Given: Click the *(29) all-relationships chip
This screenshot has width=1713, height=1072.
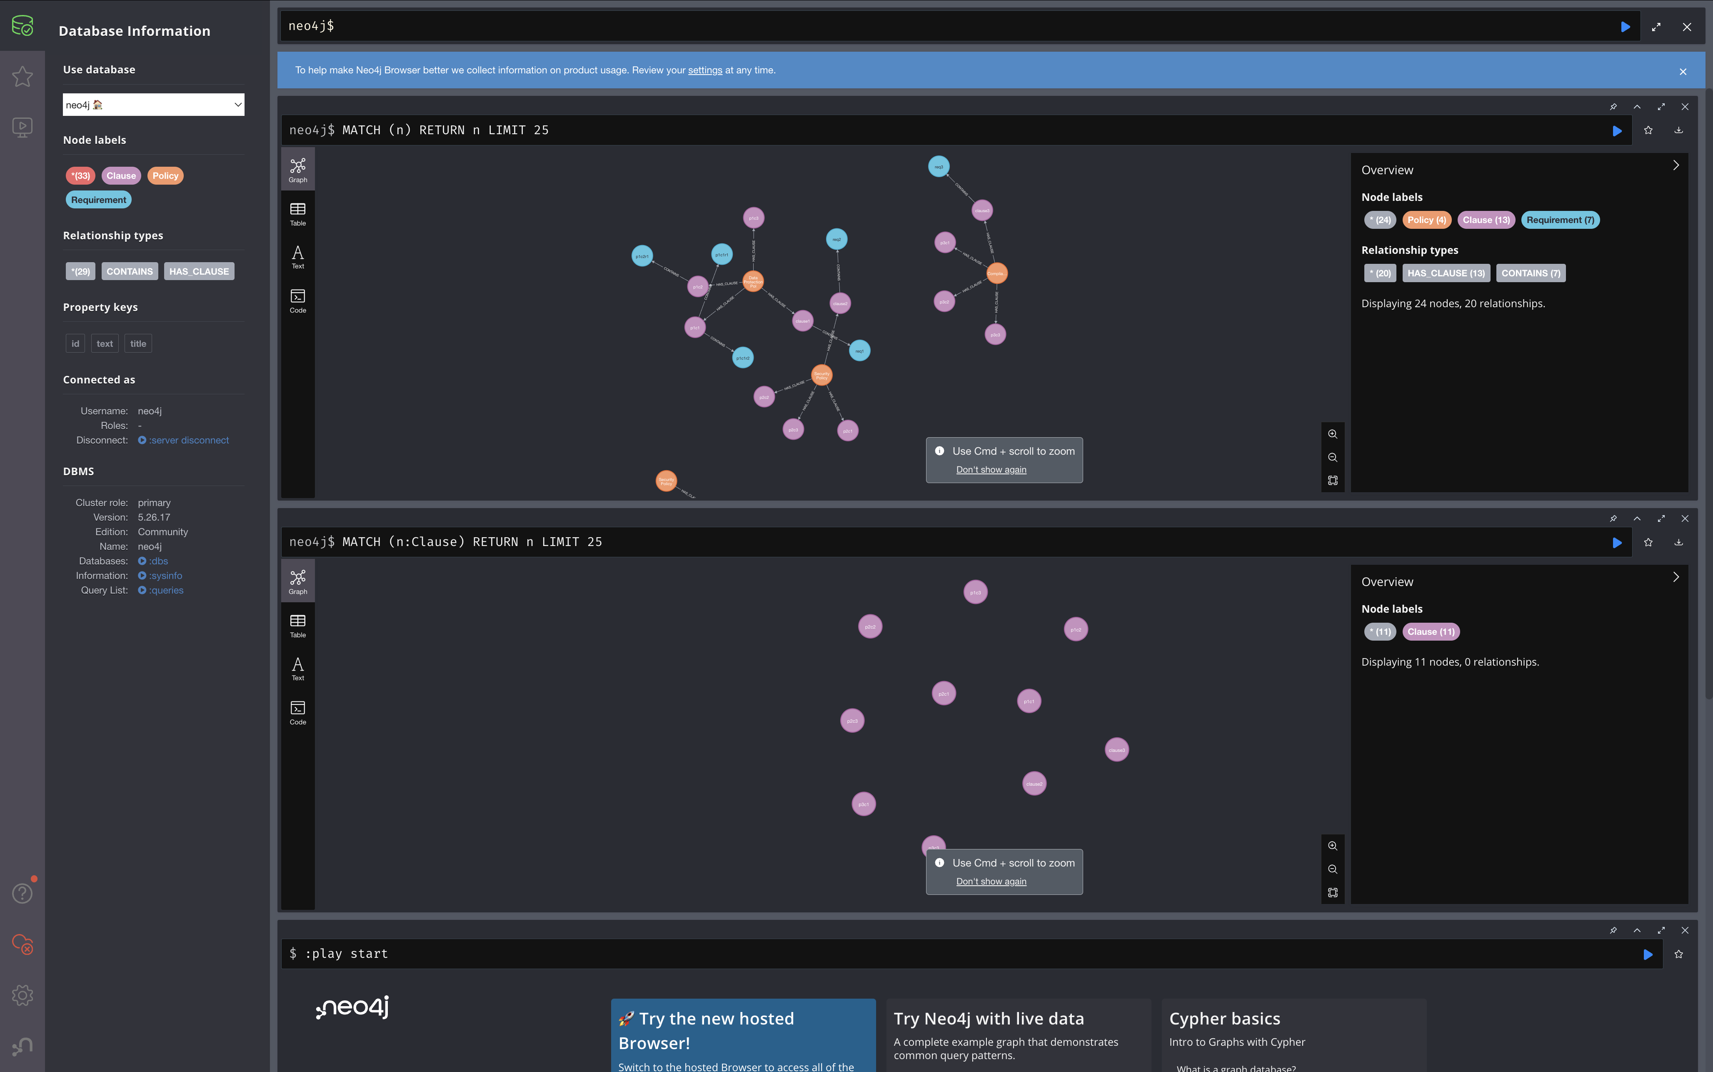Looking at the screenshot, I should [81, 272].
